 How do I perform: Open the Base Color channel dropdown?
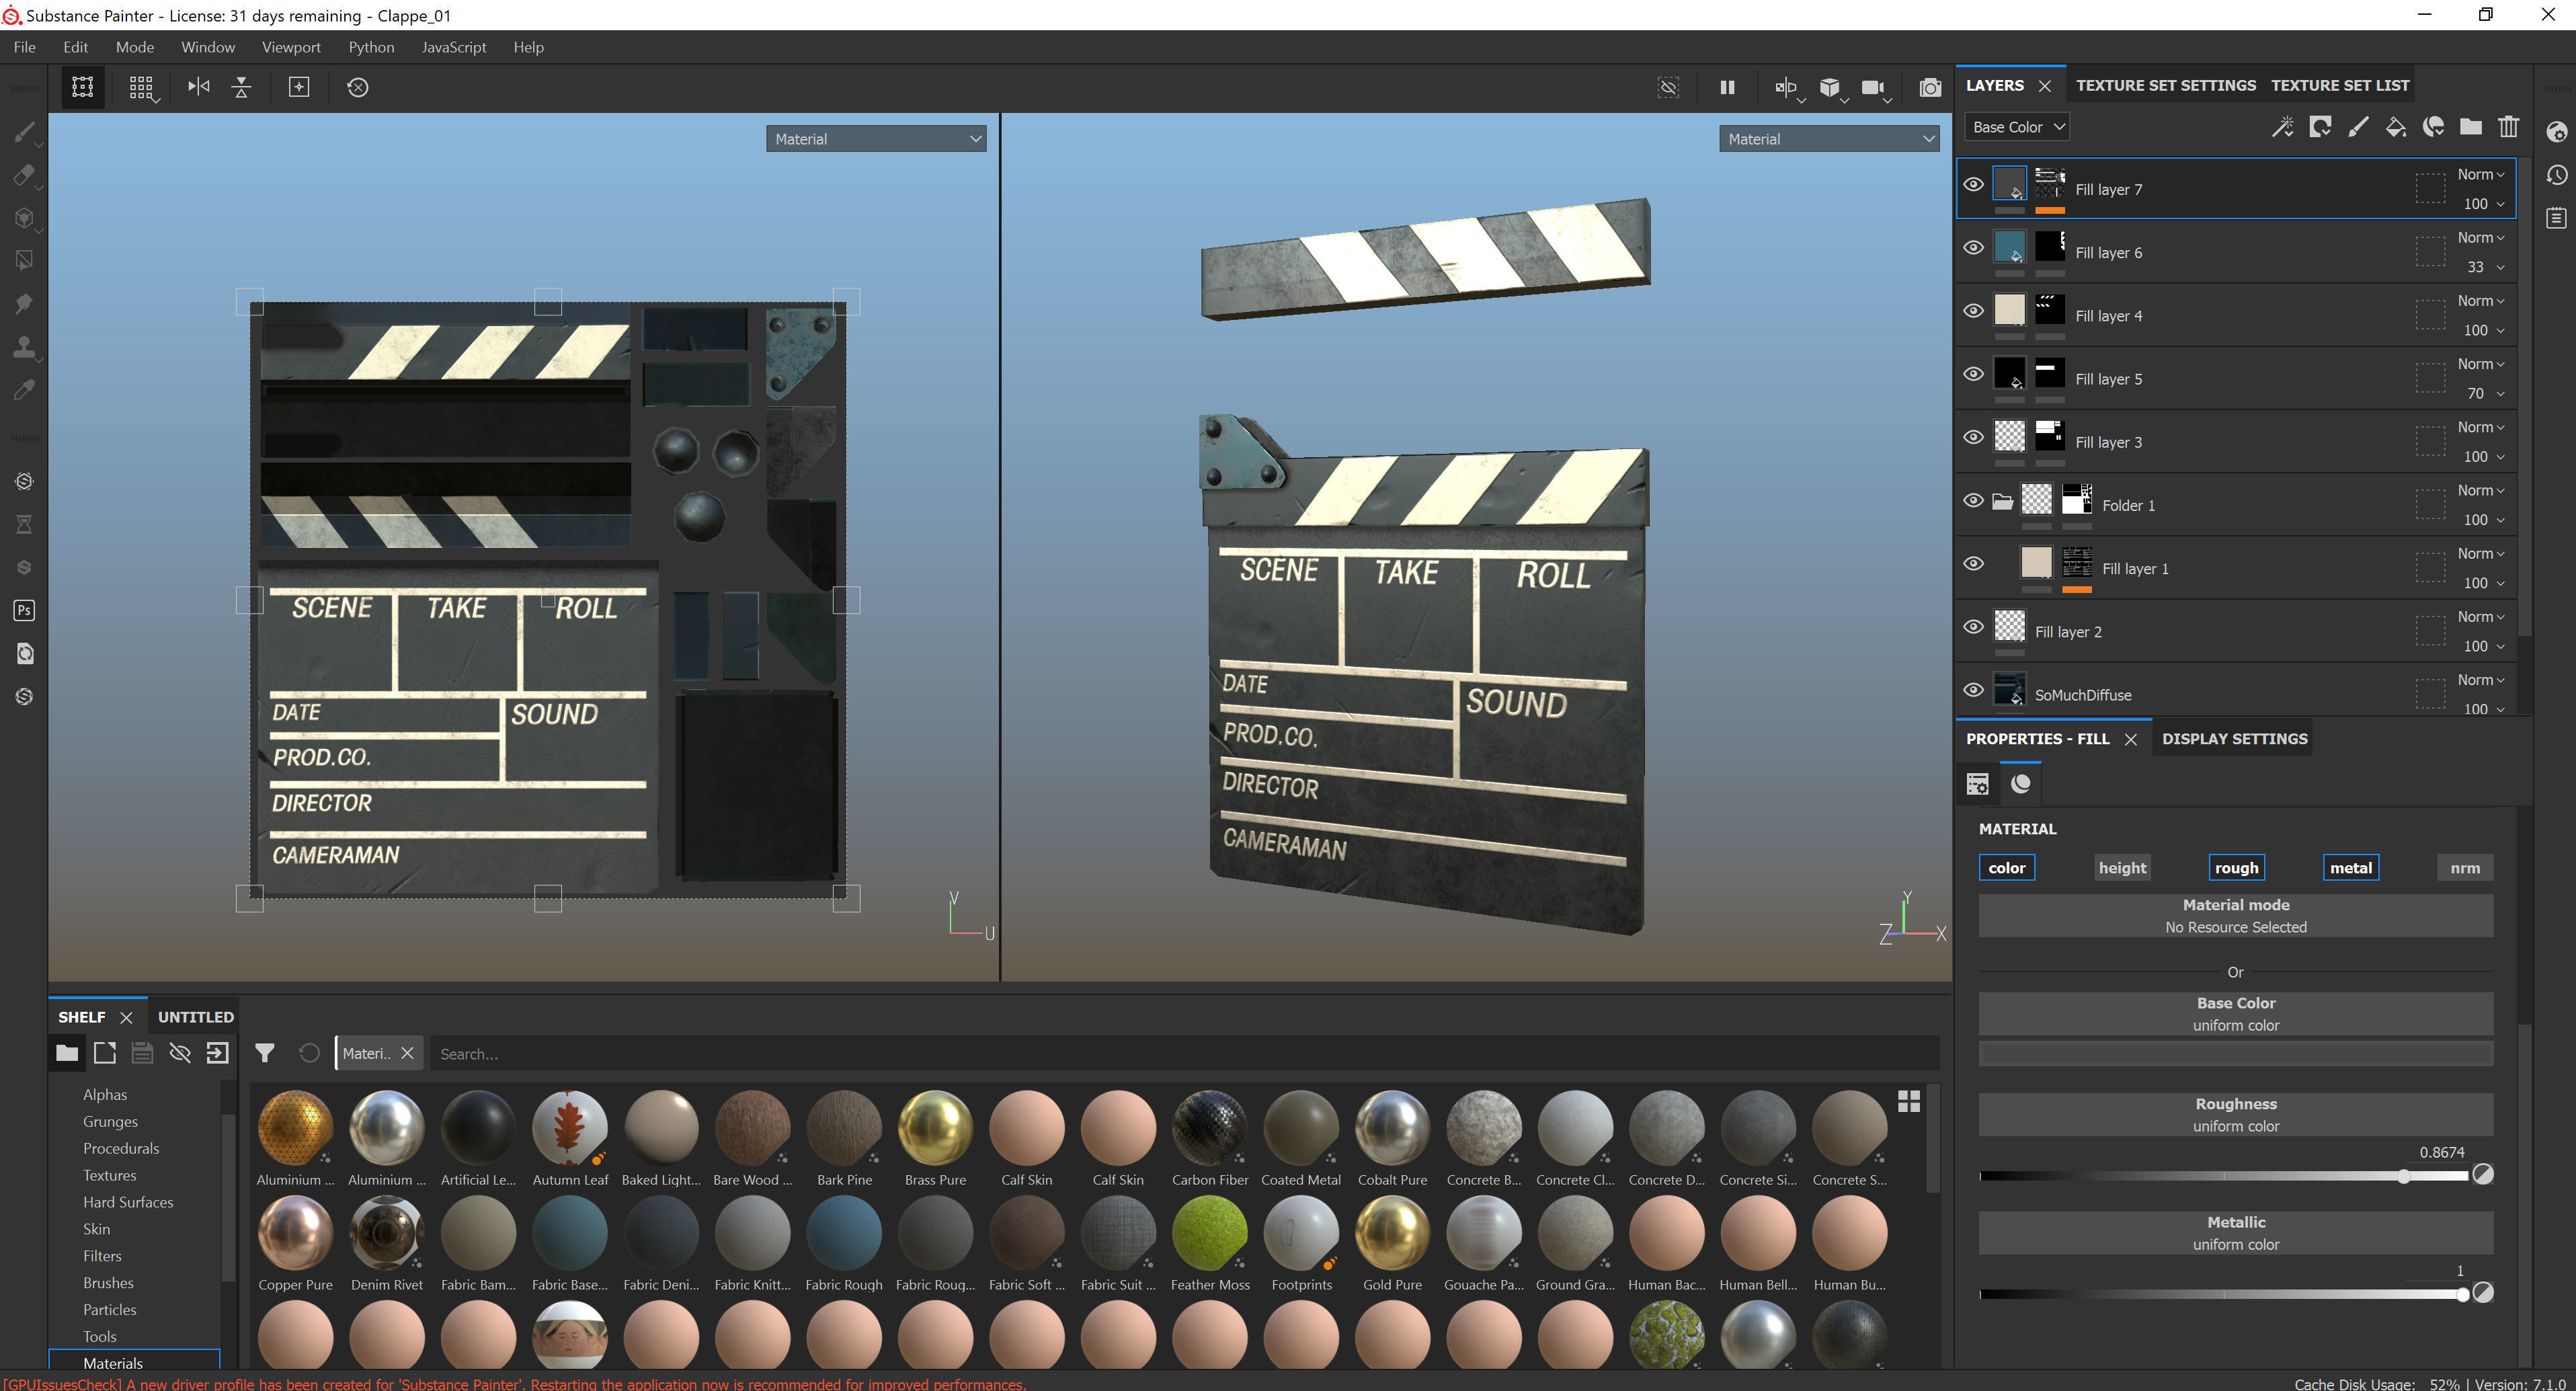pos(2016,126)
